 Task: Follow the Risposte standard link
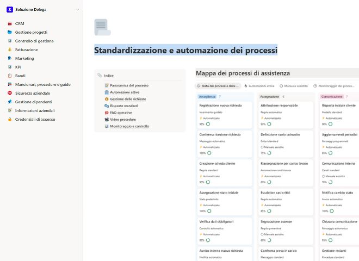[x=123, y=106]
